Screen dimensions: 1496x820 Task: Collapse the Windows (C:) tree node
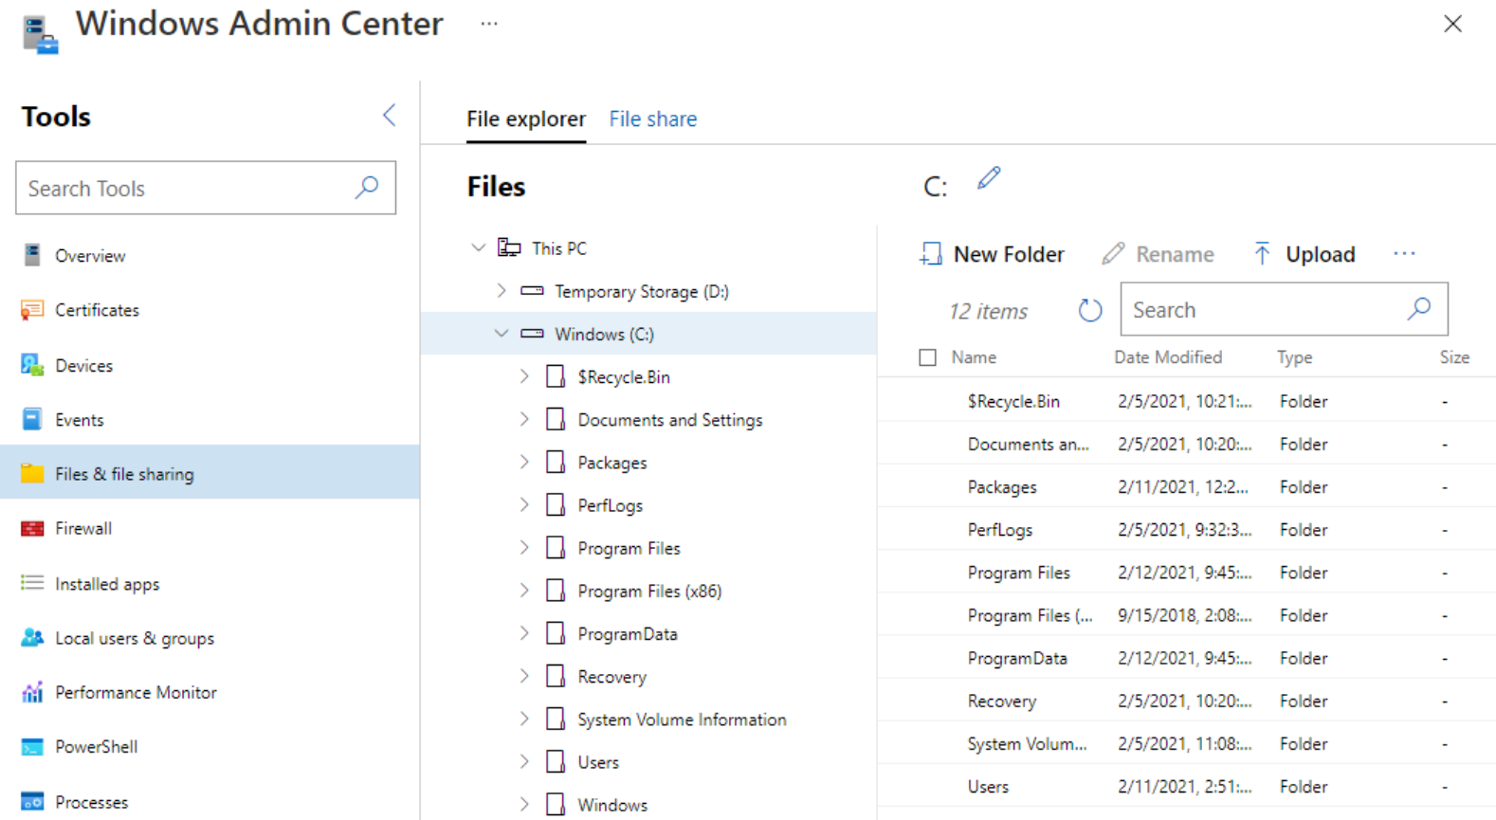[x=502, y=334]
